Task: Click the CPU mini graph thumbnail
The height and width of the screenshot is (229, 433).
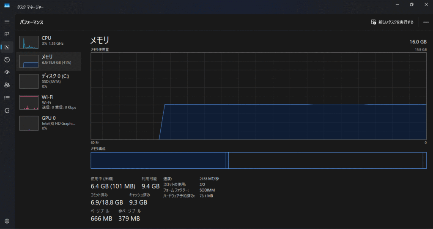Action: click(x=29, y=42)
